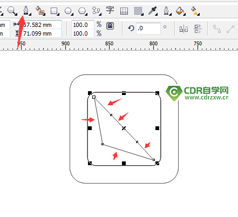Click the top-center selection handle

[x=124, y=93]
